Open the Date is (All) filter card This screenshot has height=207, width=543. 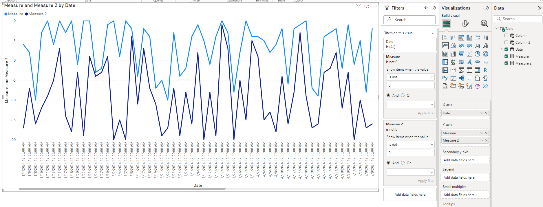[410, 44]
